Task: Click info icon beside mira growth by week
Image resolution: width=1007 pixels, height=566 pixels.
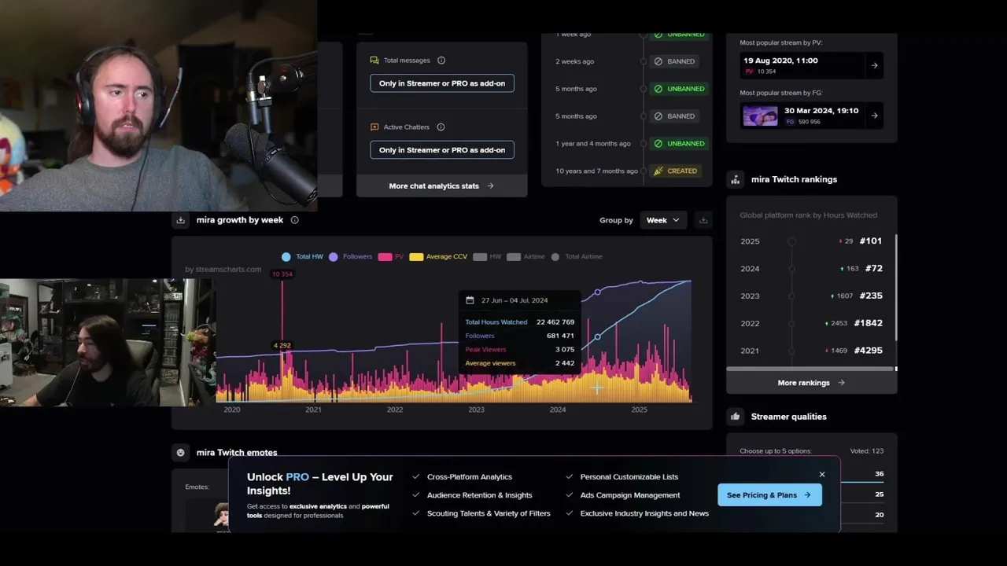Action: tap(295, 220)
